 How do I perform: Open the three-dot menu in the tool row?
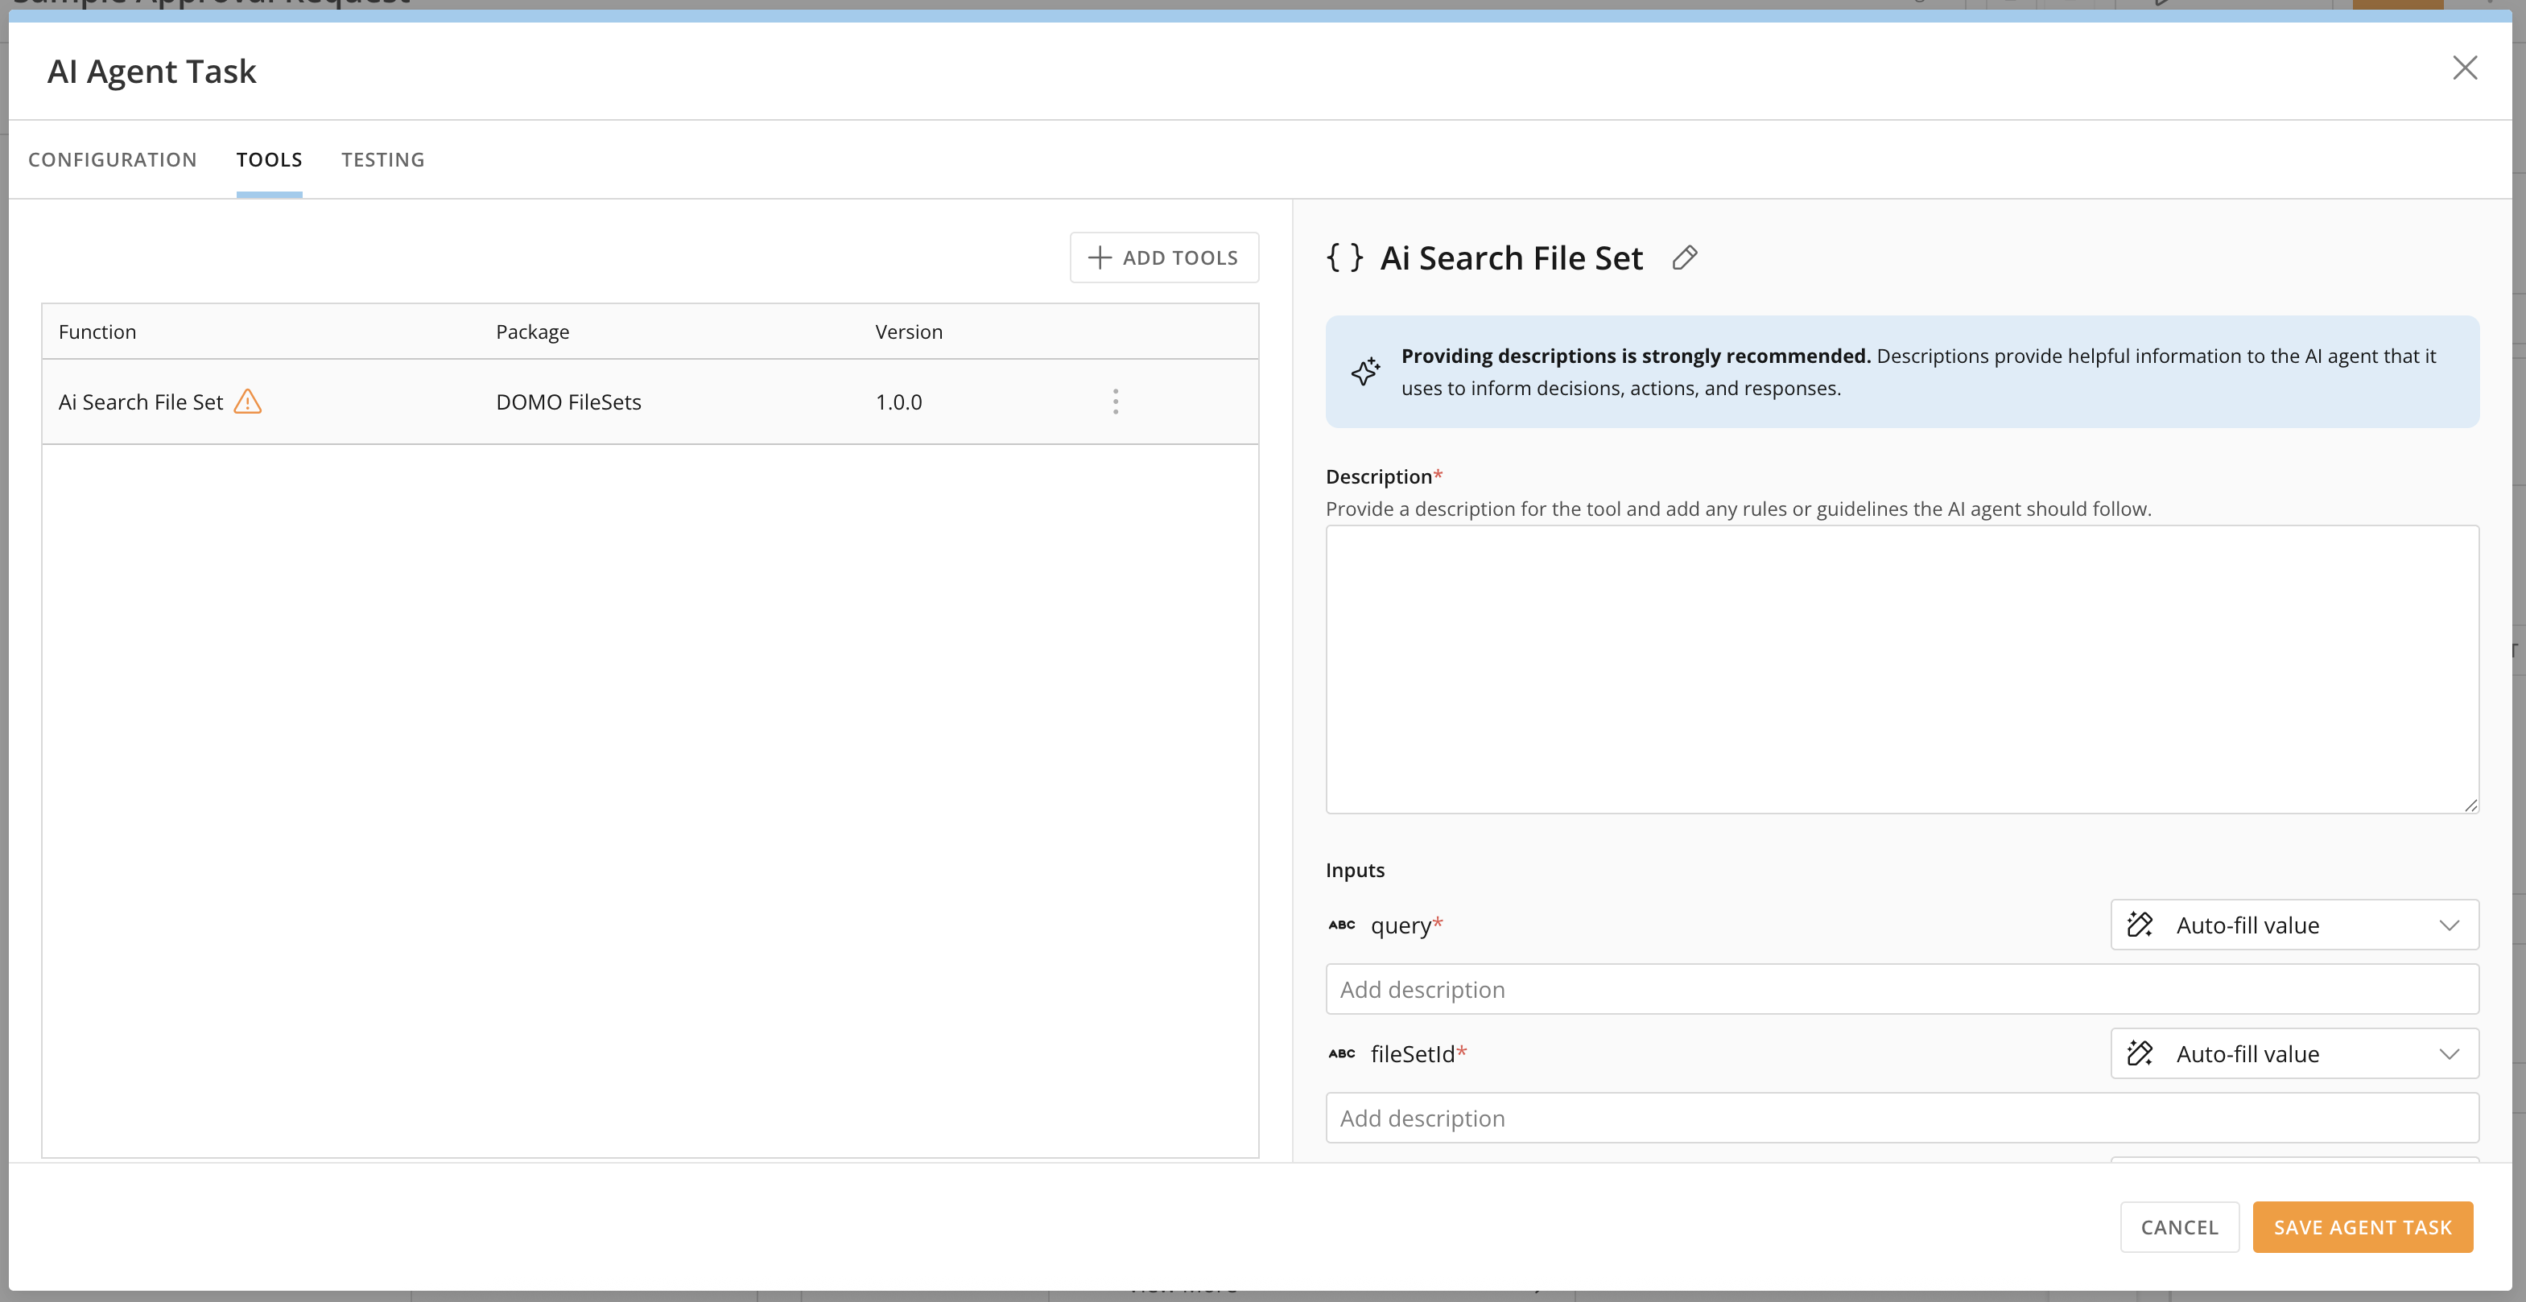pyautogui.click(x=1115, y=402)
